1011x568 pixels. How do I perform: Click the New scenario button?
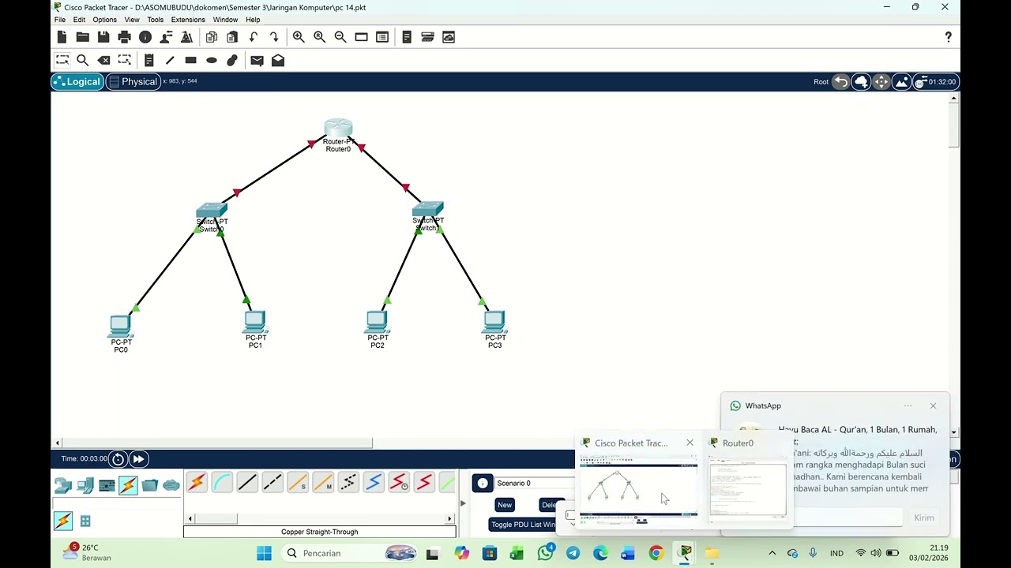pos(505,505)
